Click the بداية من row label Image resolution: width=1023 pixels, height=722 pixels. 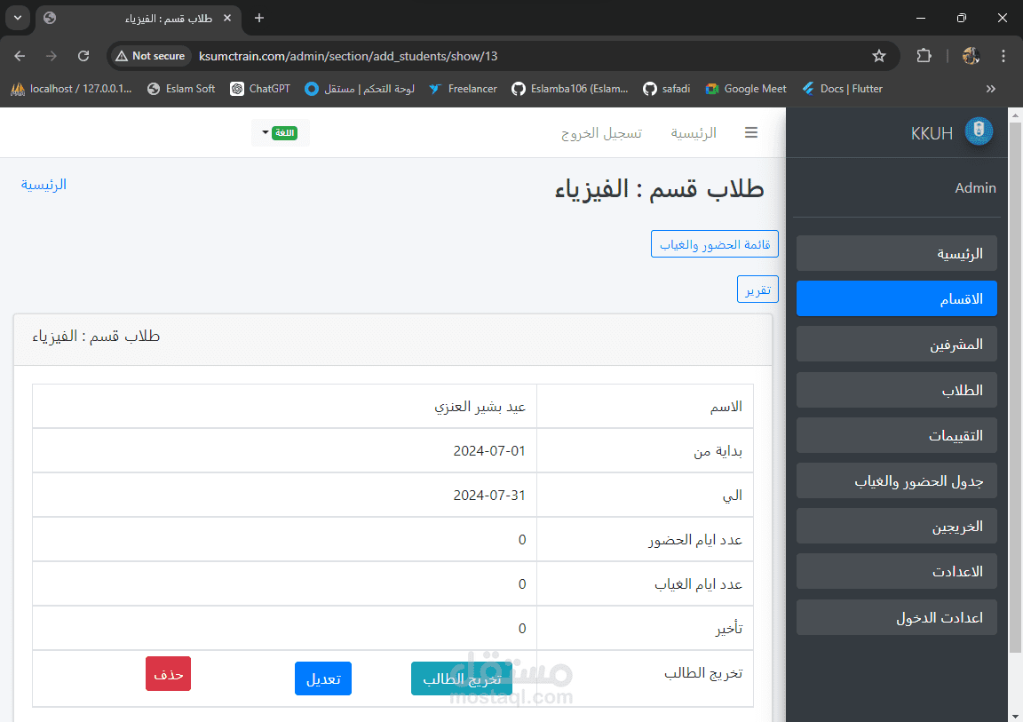click(x=718, y=451)
